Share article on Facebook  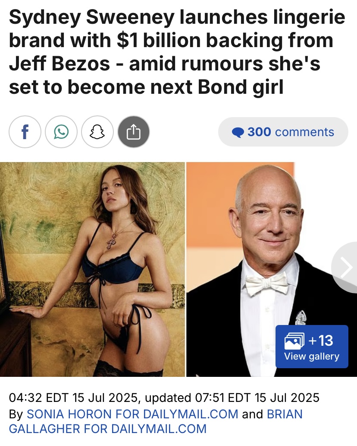tap(25, 132)
